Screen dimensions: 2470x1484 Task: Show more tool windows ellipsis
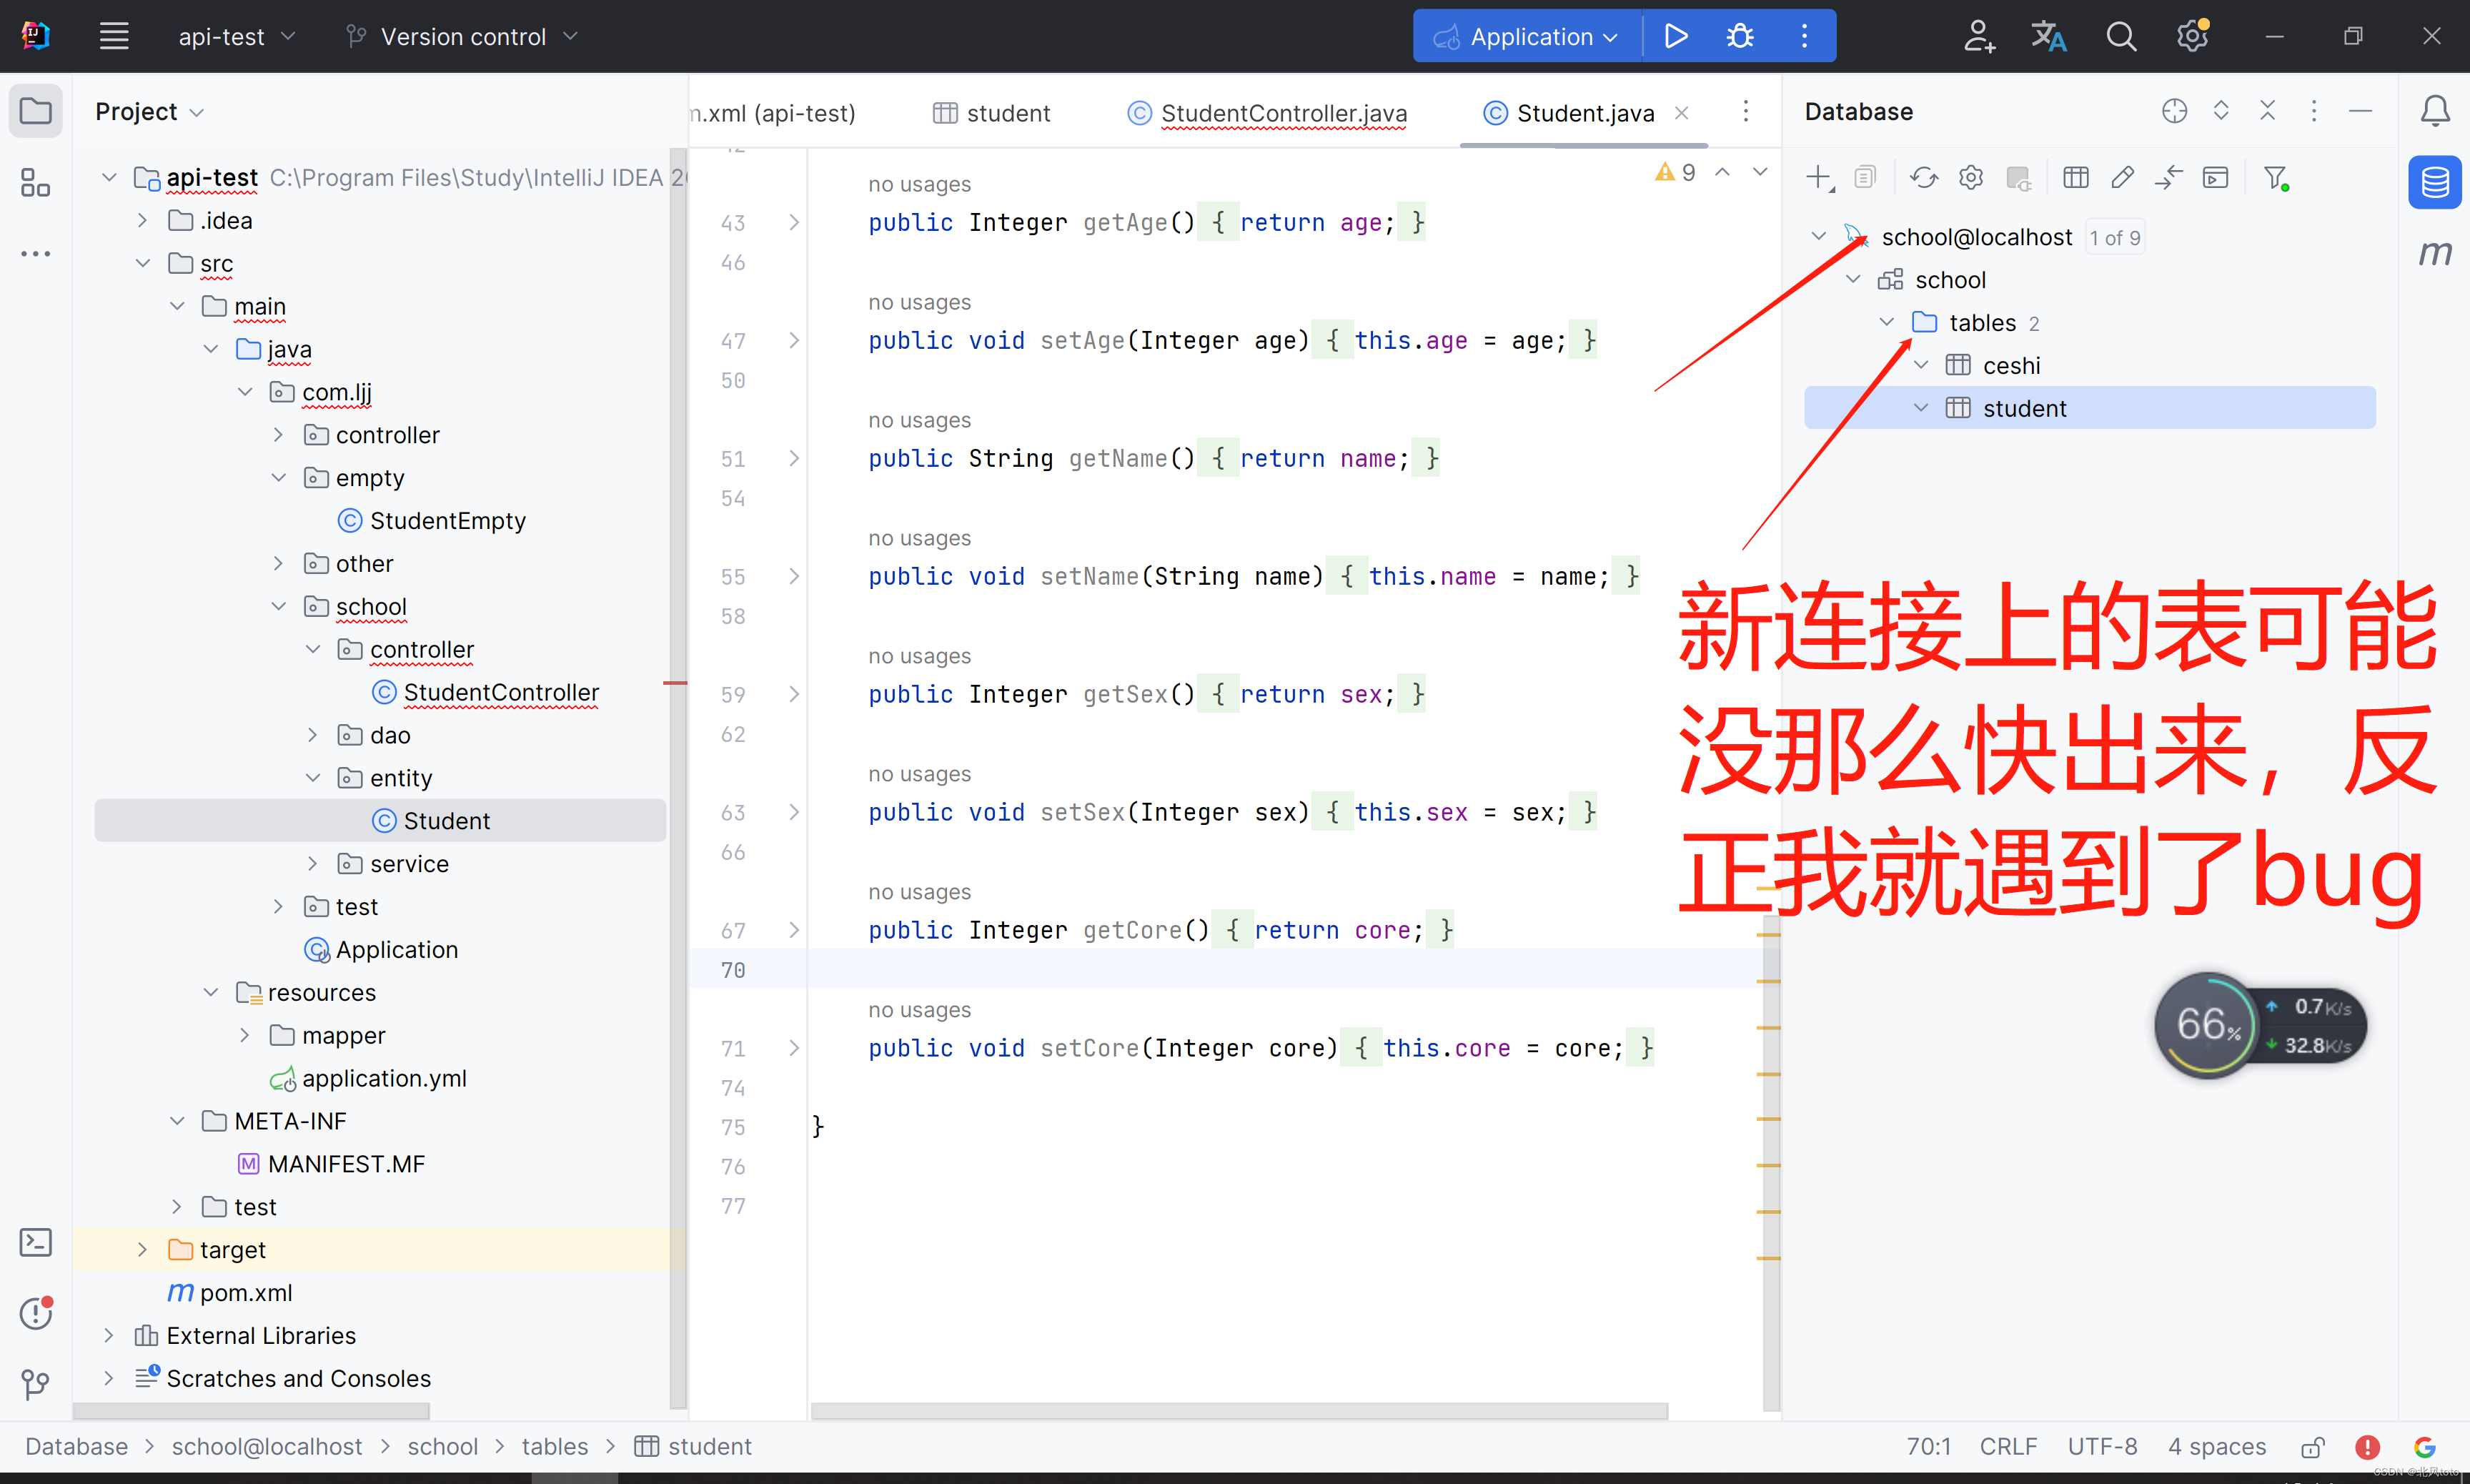tap(36, 254)
